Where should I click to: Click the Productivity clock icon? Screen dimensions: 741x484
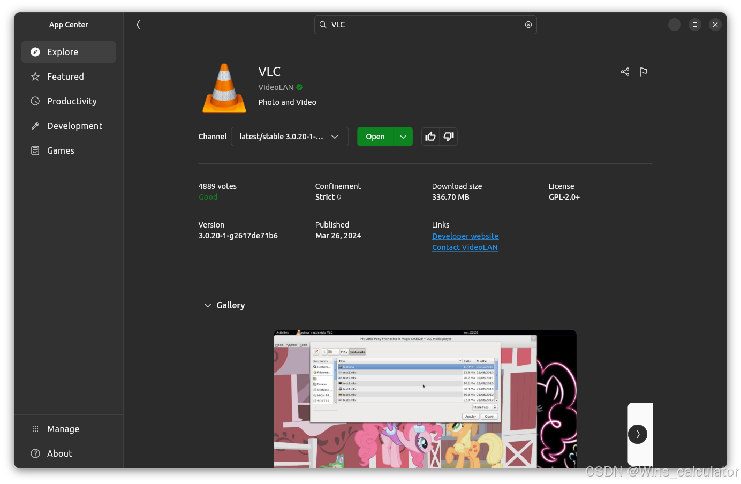(x=35, y=101)
